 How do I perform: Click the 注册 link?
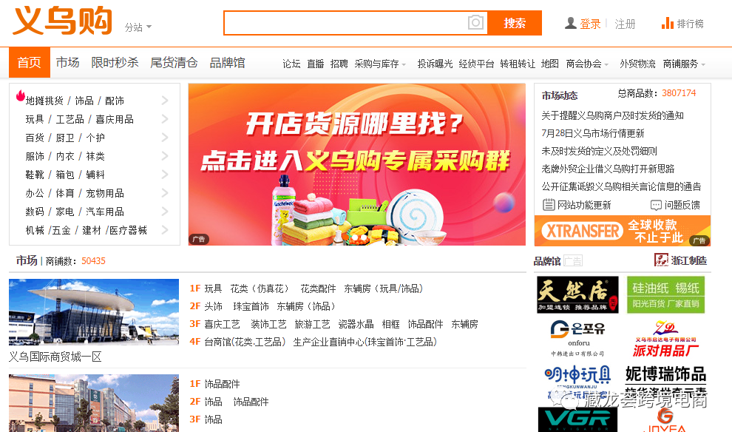pyautogui.click(x=625, y=24)
